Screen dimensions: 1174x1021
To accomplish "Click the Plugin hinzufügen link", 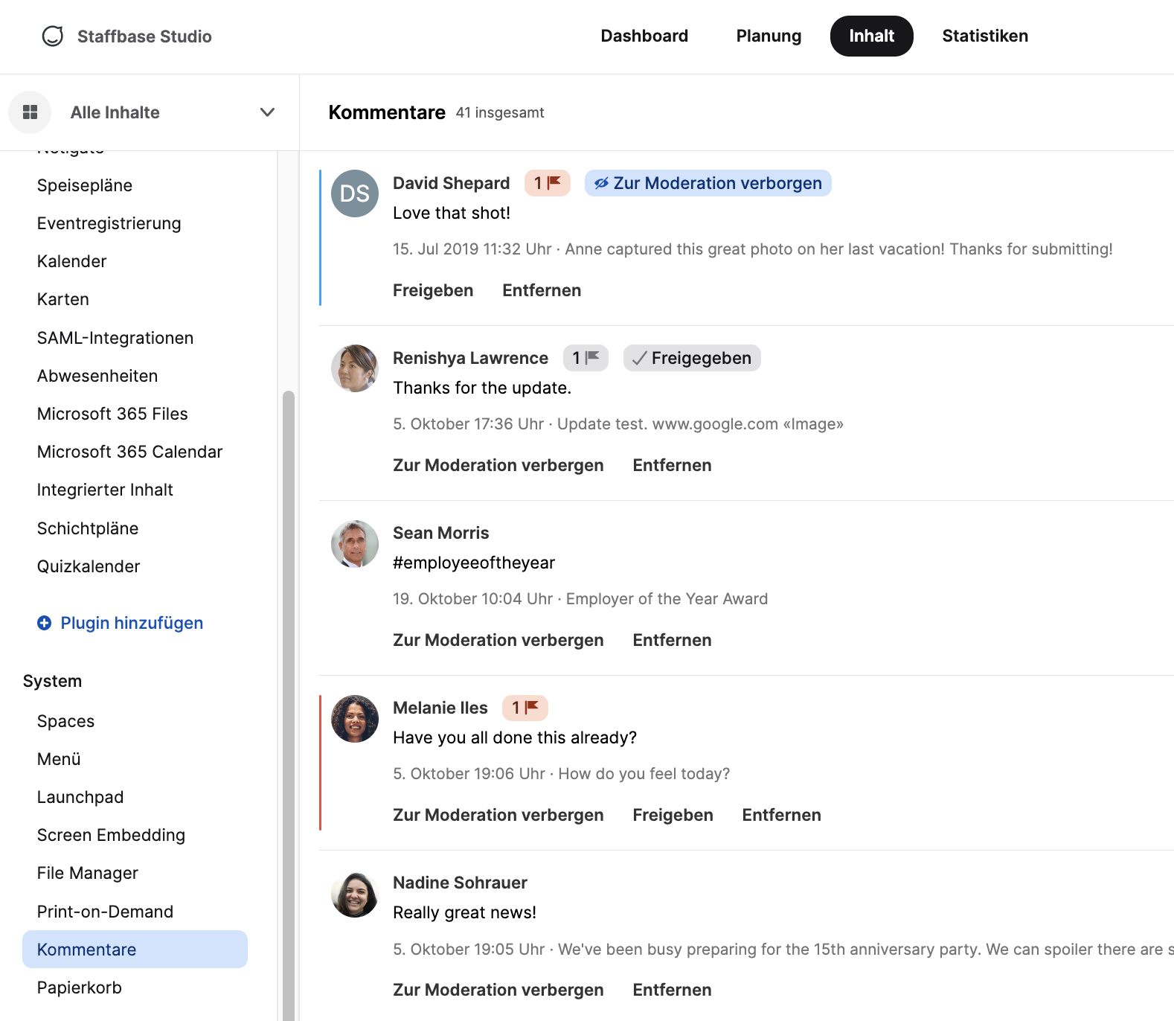I will tap(132, 623).
